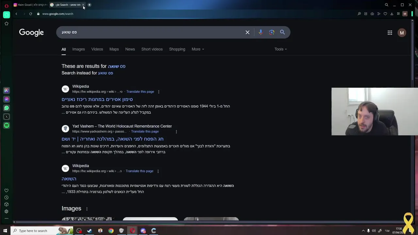Select the Images search tab

point(78,49)
